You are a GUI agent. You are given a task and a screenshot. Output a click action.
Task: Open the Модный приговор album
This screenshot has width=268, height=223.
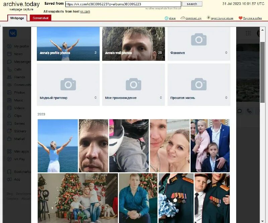68,85
